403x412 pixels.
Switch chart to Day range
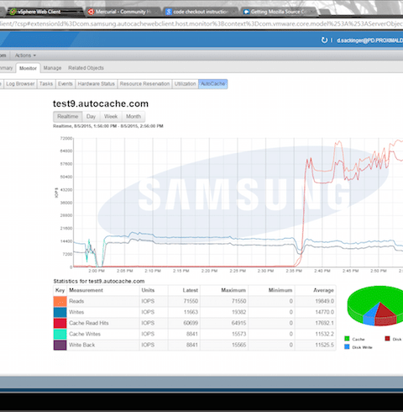(x=91, y=116)
